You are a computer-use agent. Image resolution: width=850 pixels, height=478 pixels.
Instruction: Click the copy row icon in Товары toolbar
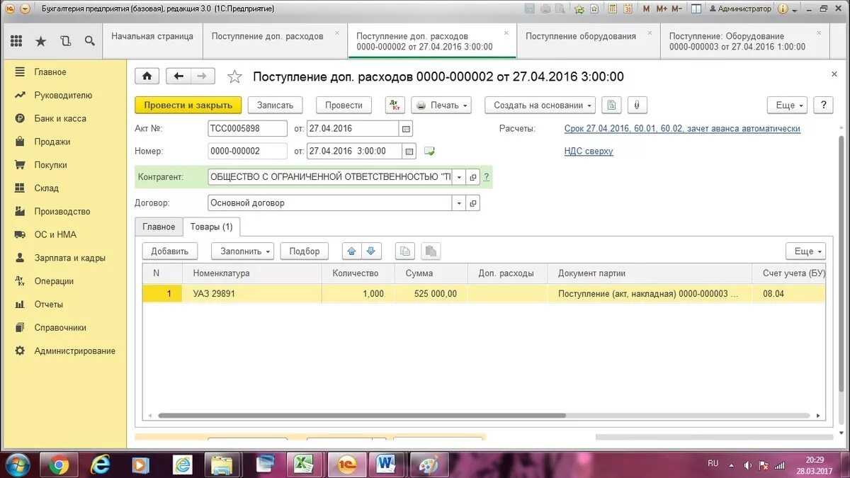[404, 251]
